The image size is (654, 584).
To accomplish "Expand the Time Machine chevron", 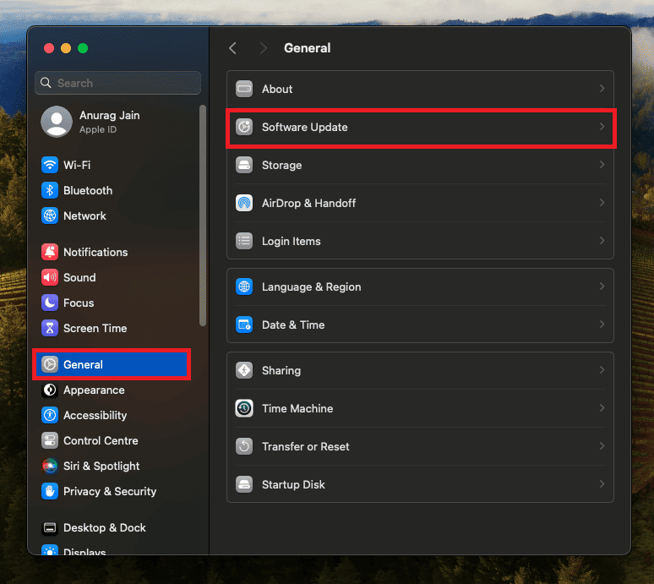I will tap(602, 407).
